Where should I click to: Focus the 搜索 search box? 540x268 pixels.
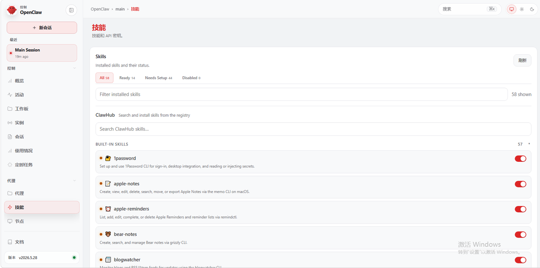pyautogui.click(x=470, y=9)
